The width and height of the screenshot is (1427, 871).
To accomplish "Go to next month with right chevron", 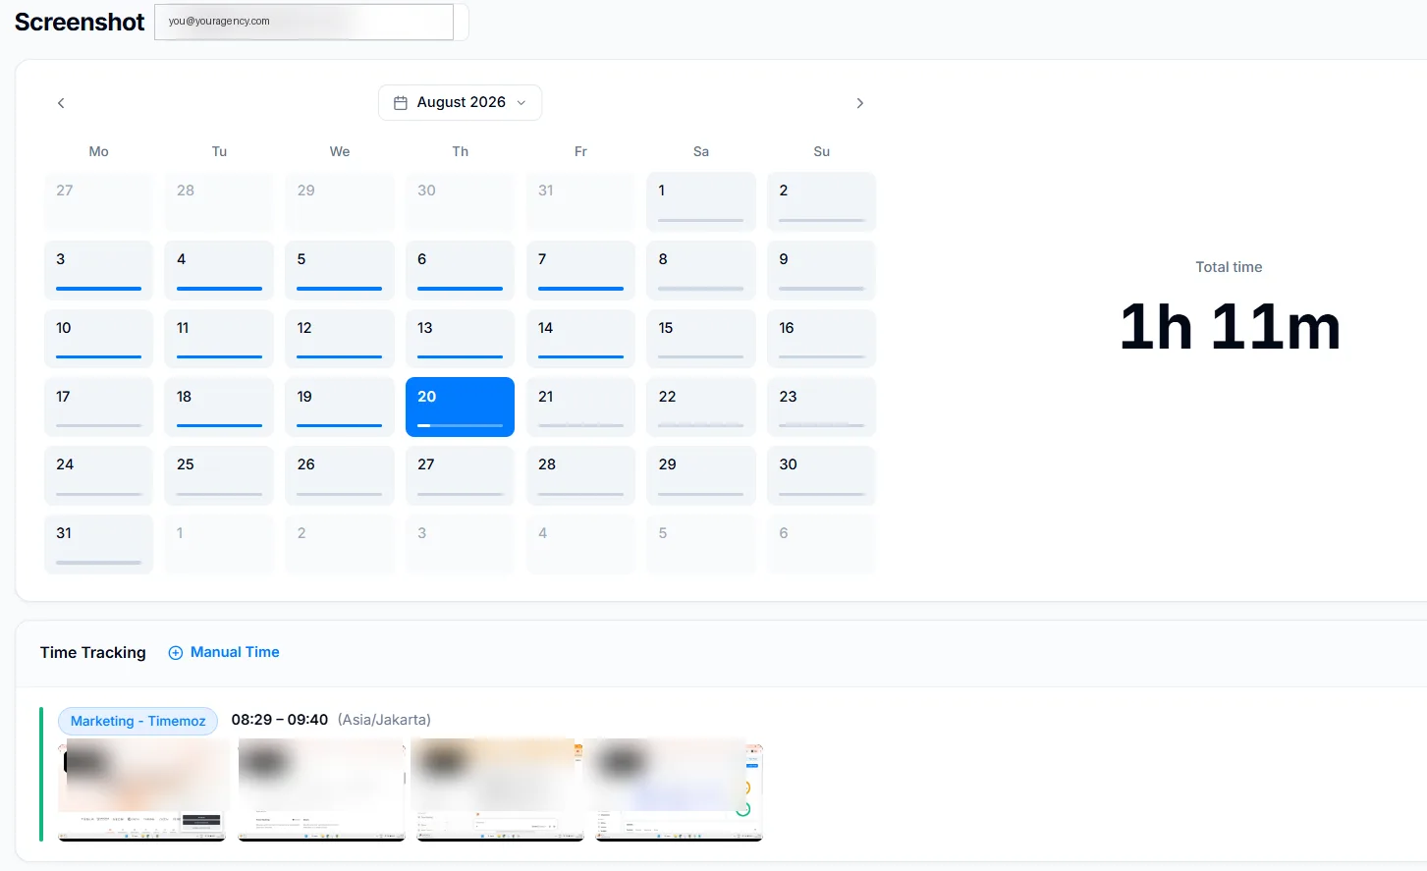I will click(x=859, y=103).
